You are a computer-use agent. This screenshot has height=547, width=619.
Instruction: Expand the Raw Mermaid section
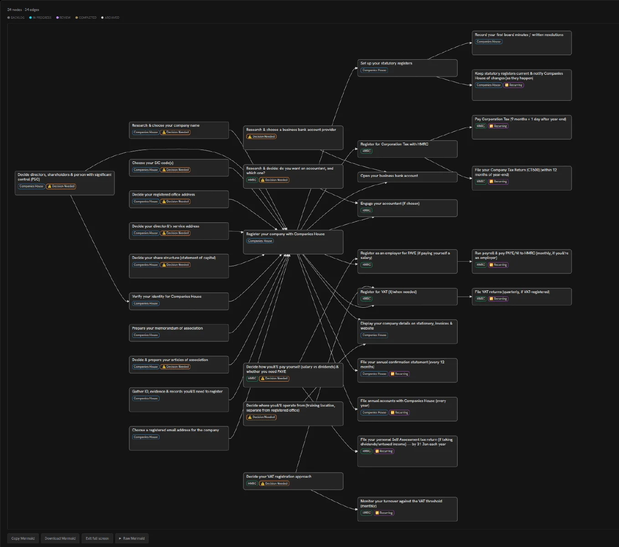132,538
